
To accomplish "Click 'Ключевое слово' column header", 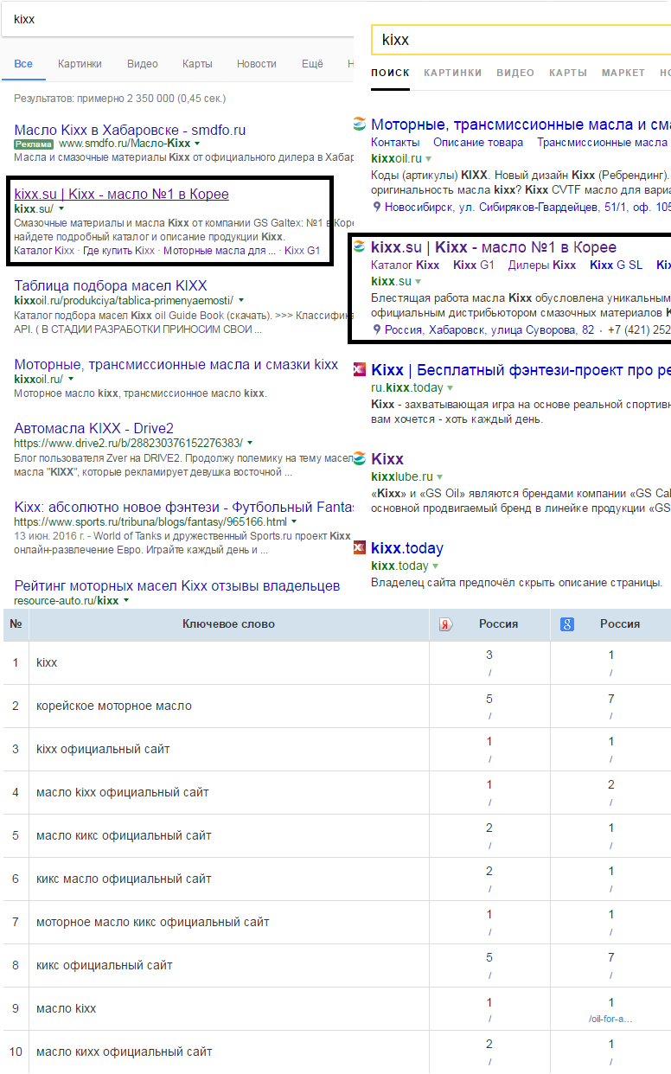I will [228, 623].
